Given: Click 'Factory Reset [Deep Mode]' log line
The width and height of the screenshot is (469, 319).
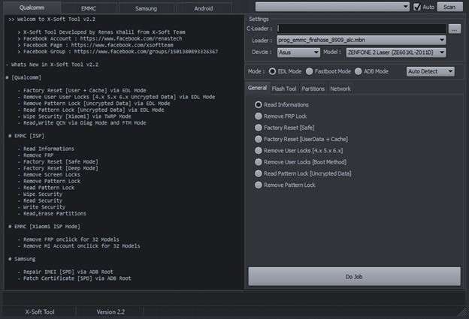Looking at the screenshot, I should pos(58,168).
